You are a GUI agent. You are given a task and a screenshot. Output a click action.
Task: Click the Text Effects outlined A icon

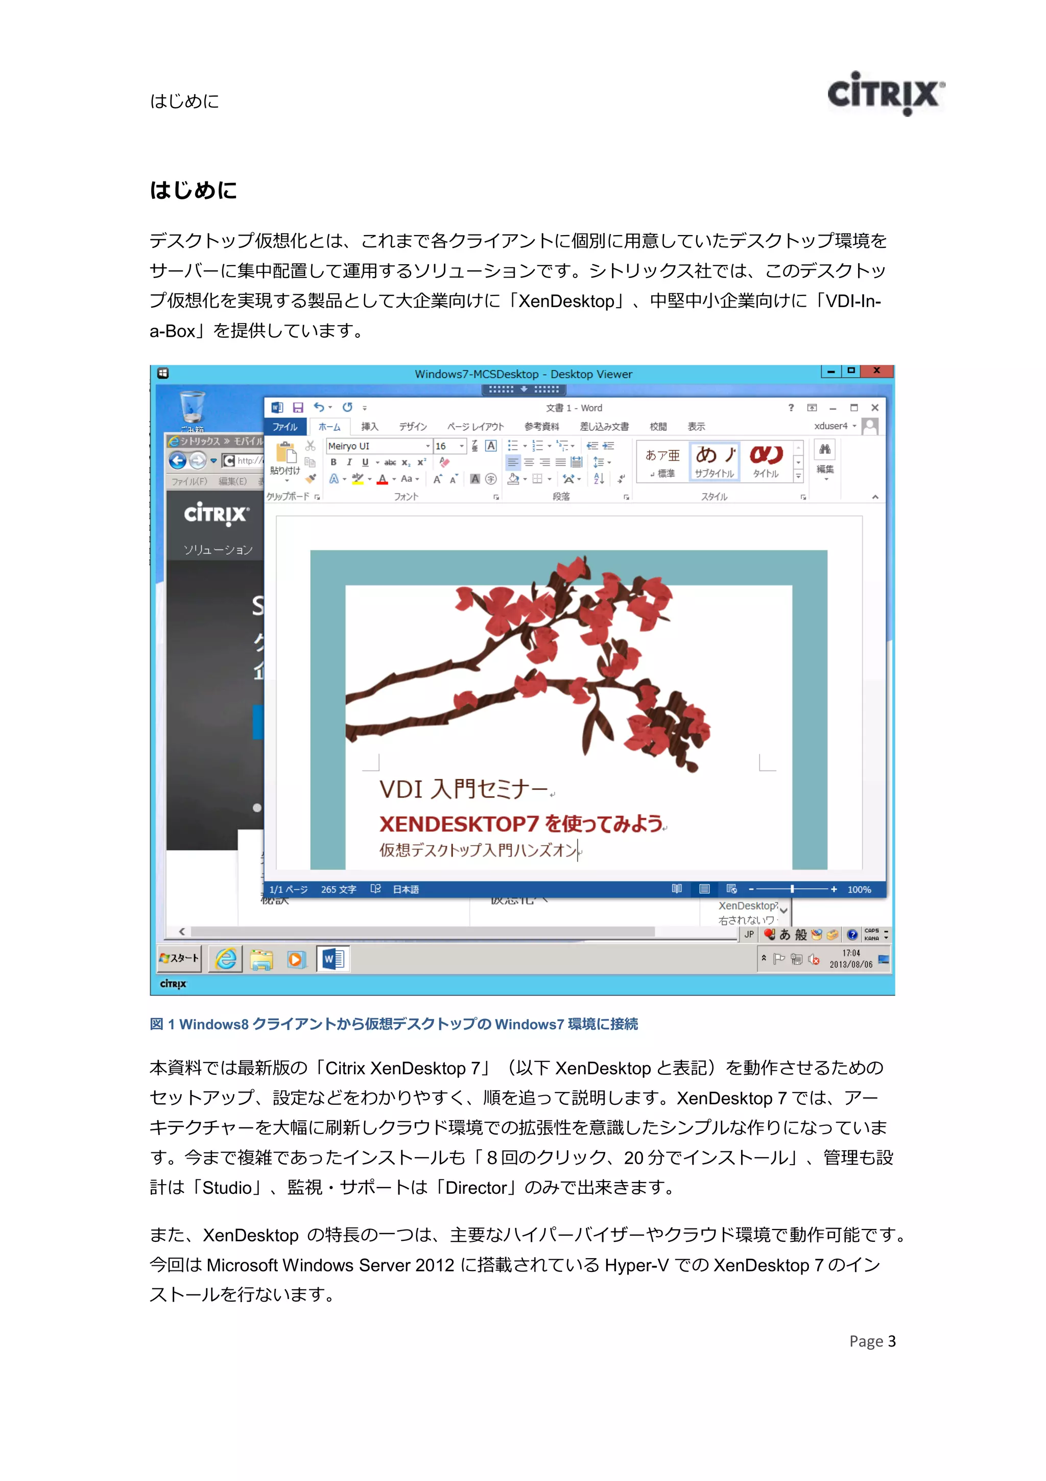334,479
